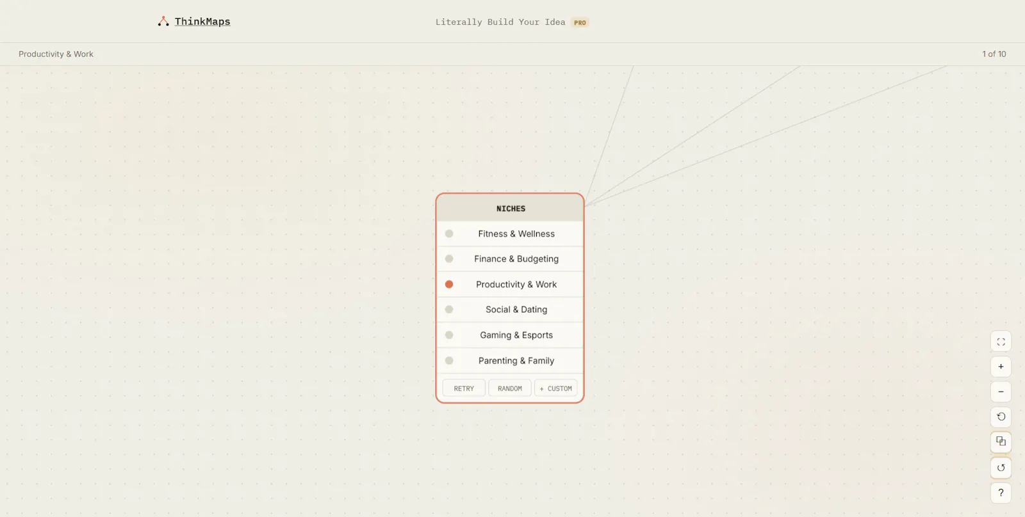Click the overlapping squares layers icon

1001,441
